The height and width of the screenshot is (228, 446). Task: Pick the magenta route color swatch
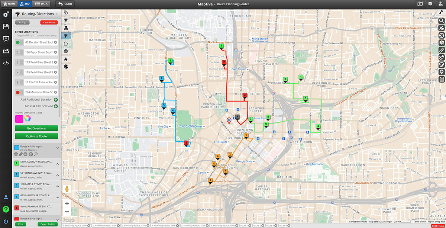click(x=19, y=119)
